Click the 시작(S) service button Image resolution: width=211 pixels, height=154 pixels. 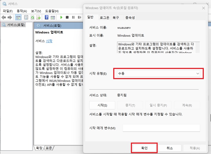coord(102,105)
